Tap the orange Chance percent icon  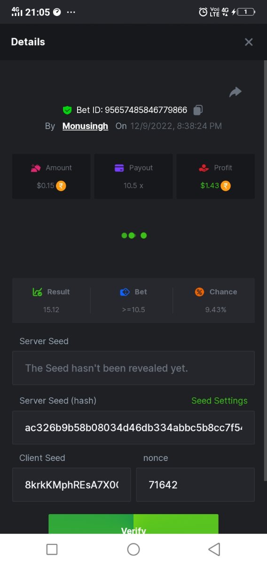(x=199, y=292)
